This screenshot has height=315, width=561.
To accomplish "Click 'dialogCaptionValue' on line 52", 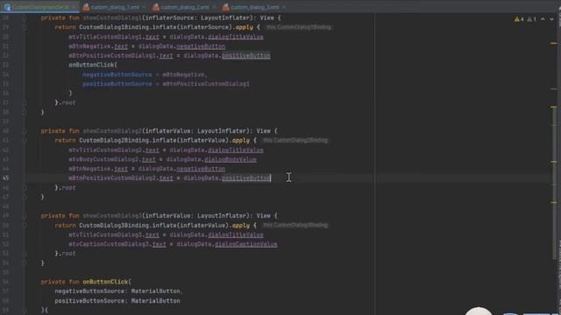I will [246, 244].
